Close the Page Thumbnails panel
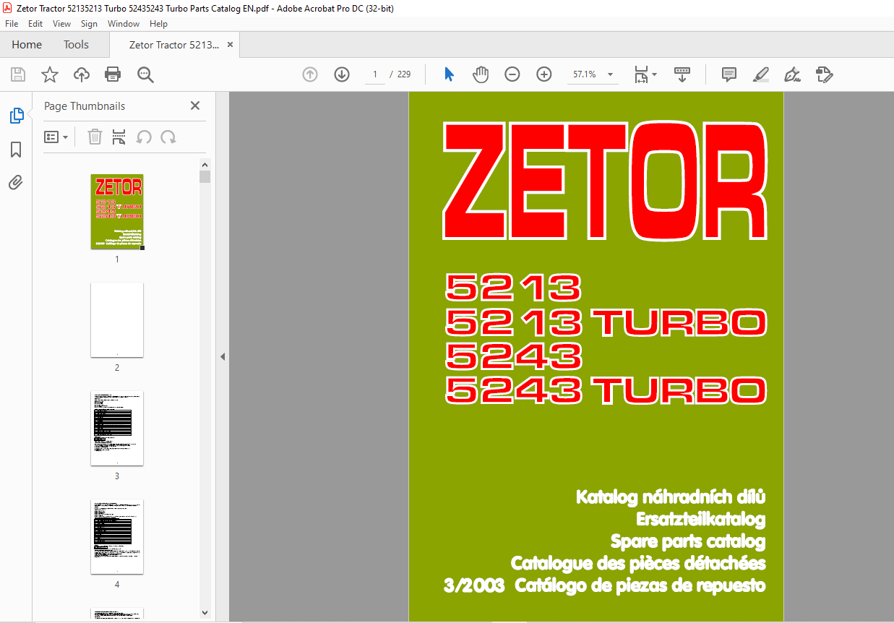 (195, 106)
